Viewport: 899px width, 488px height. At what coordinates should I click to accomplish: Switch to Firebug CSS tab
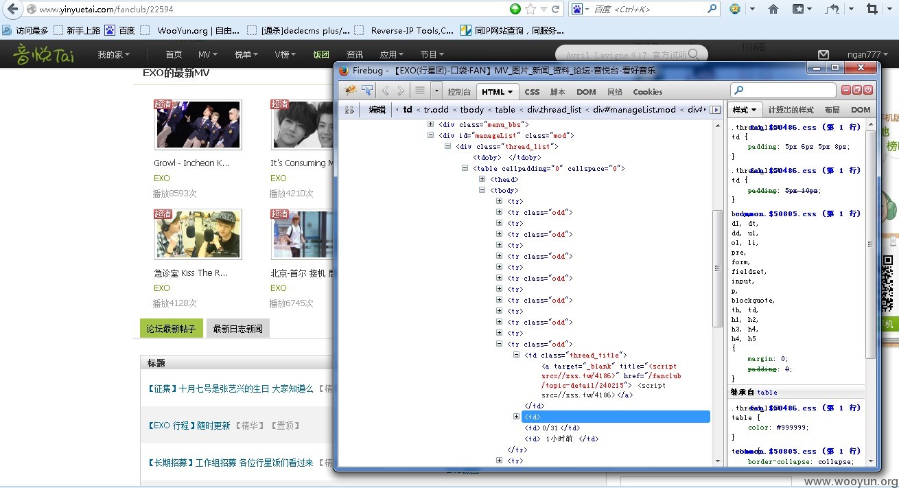click(x=532, y=91)
